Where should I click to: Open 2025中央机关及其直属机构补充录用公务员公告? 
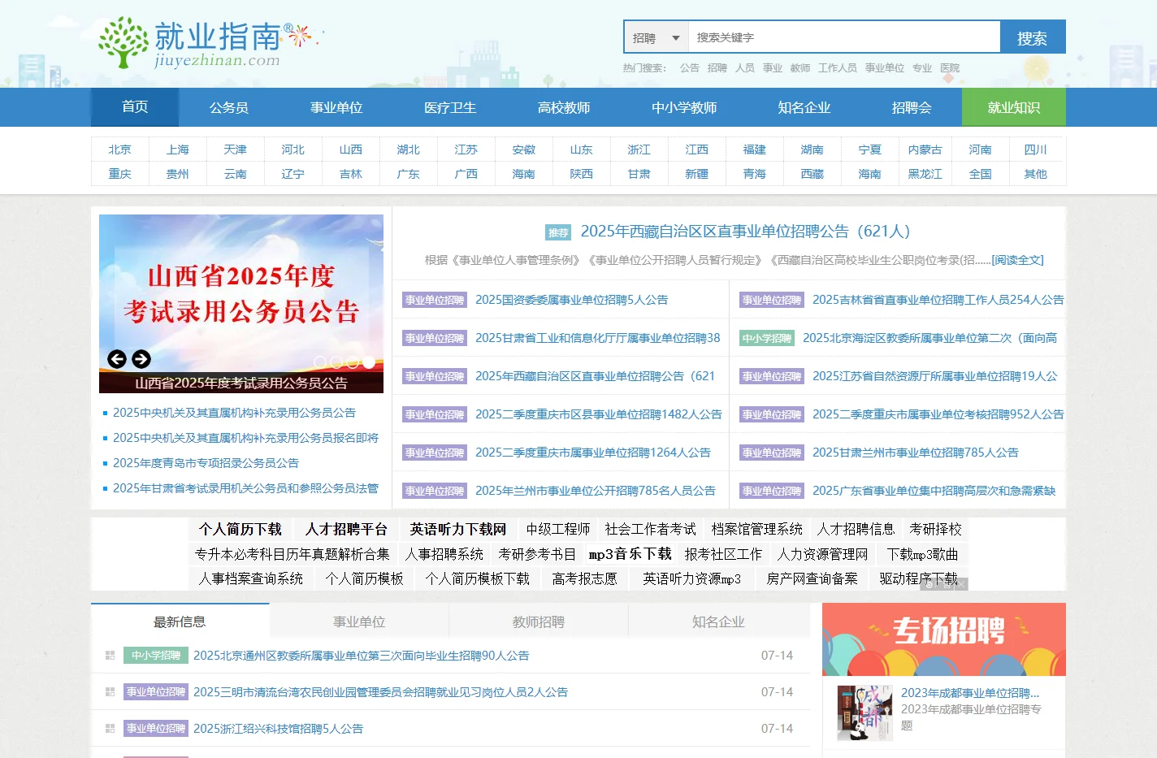234,413
